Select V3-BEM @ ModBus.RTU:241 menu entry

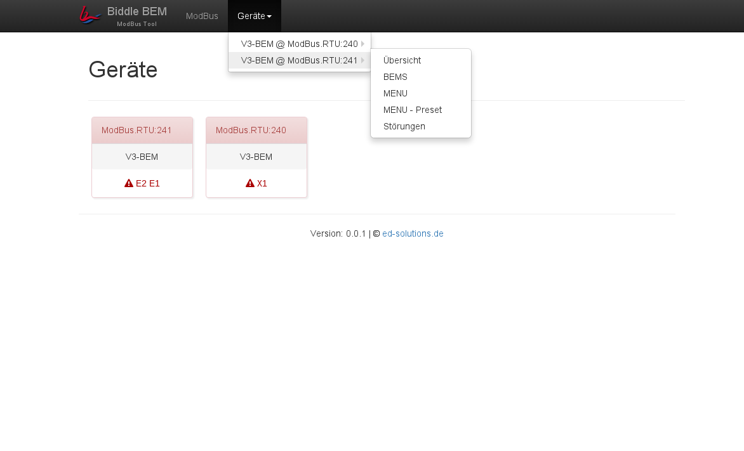[x=300, y=60]
